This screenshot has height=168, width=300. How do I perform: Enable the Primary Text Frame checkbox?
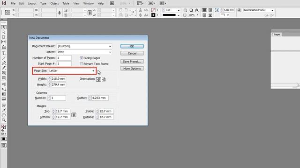click(81, 63)
